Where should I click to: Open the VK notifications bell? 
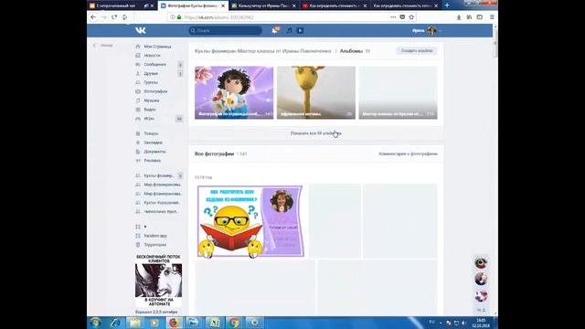click(275, 30)
